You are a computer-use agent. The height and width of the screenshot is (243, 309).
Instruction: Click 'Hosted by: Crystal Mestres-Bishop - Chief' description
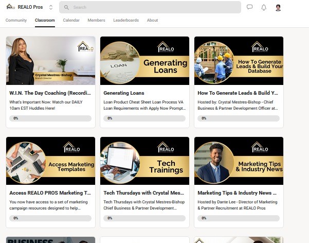click(x=238, y=105)
